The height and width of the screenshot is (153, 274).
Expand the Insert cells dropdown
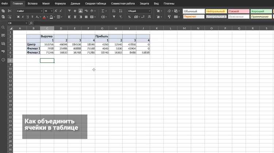tap(161, 11)
